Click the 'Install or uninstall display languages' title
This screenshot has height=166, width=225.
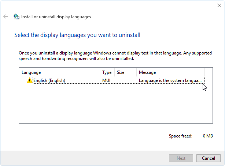[56, 17]
